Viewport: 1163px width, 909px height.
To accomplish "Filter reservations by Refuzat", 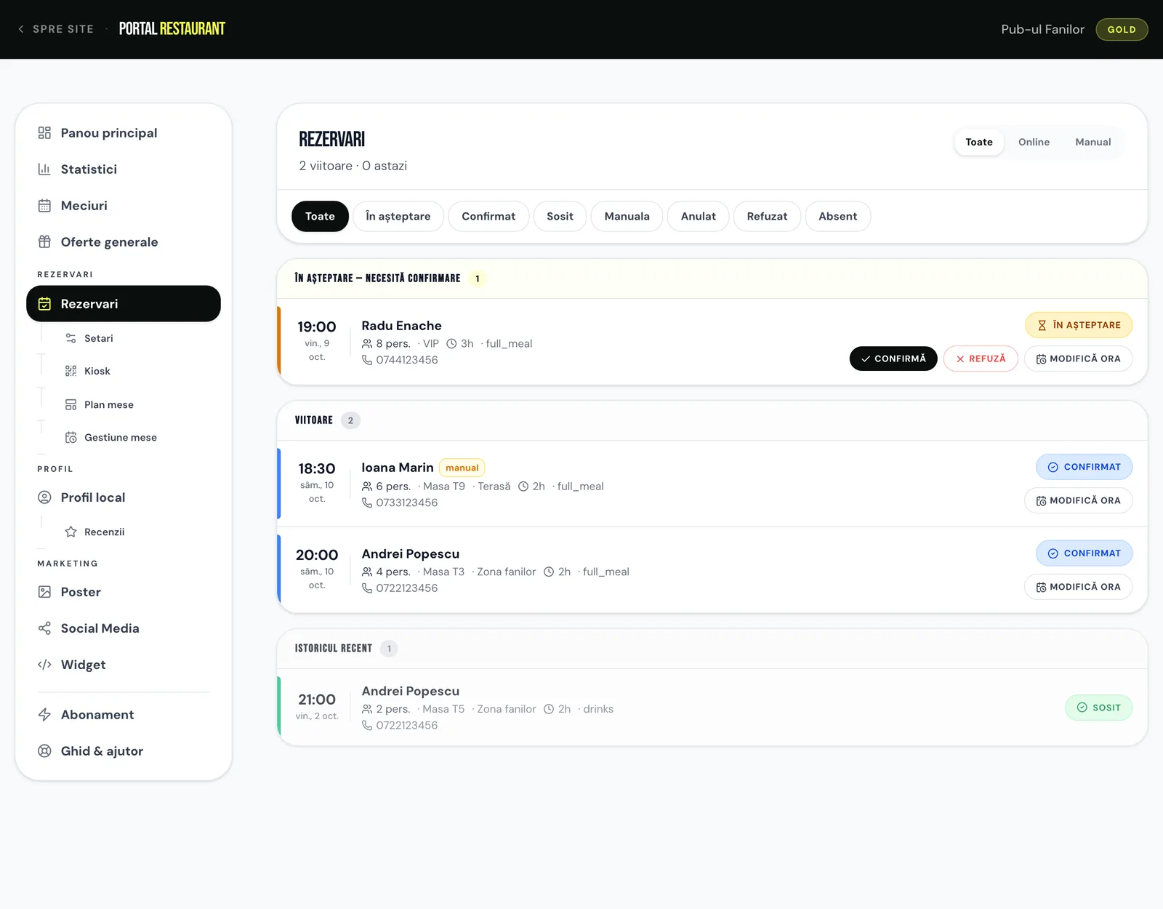I will (767, 217).
